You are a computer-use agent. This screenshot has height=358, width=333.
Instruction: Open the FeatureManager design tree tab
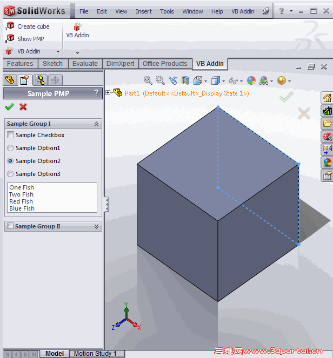(x=10, y=80)
